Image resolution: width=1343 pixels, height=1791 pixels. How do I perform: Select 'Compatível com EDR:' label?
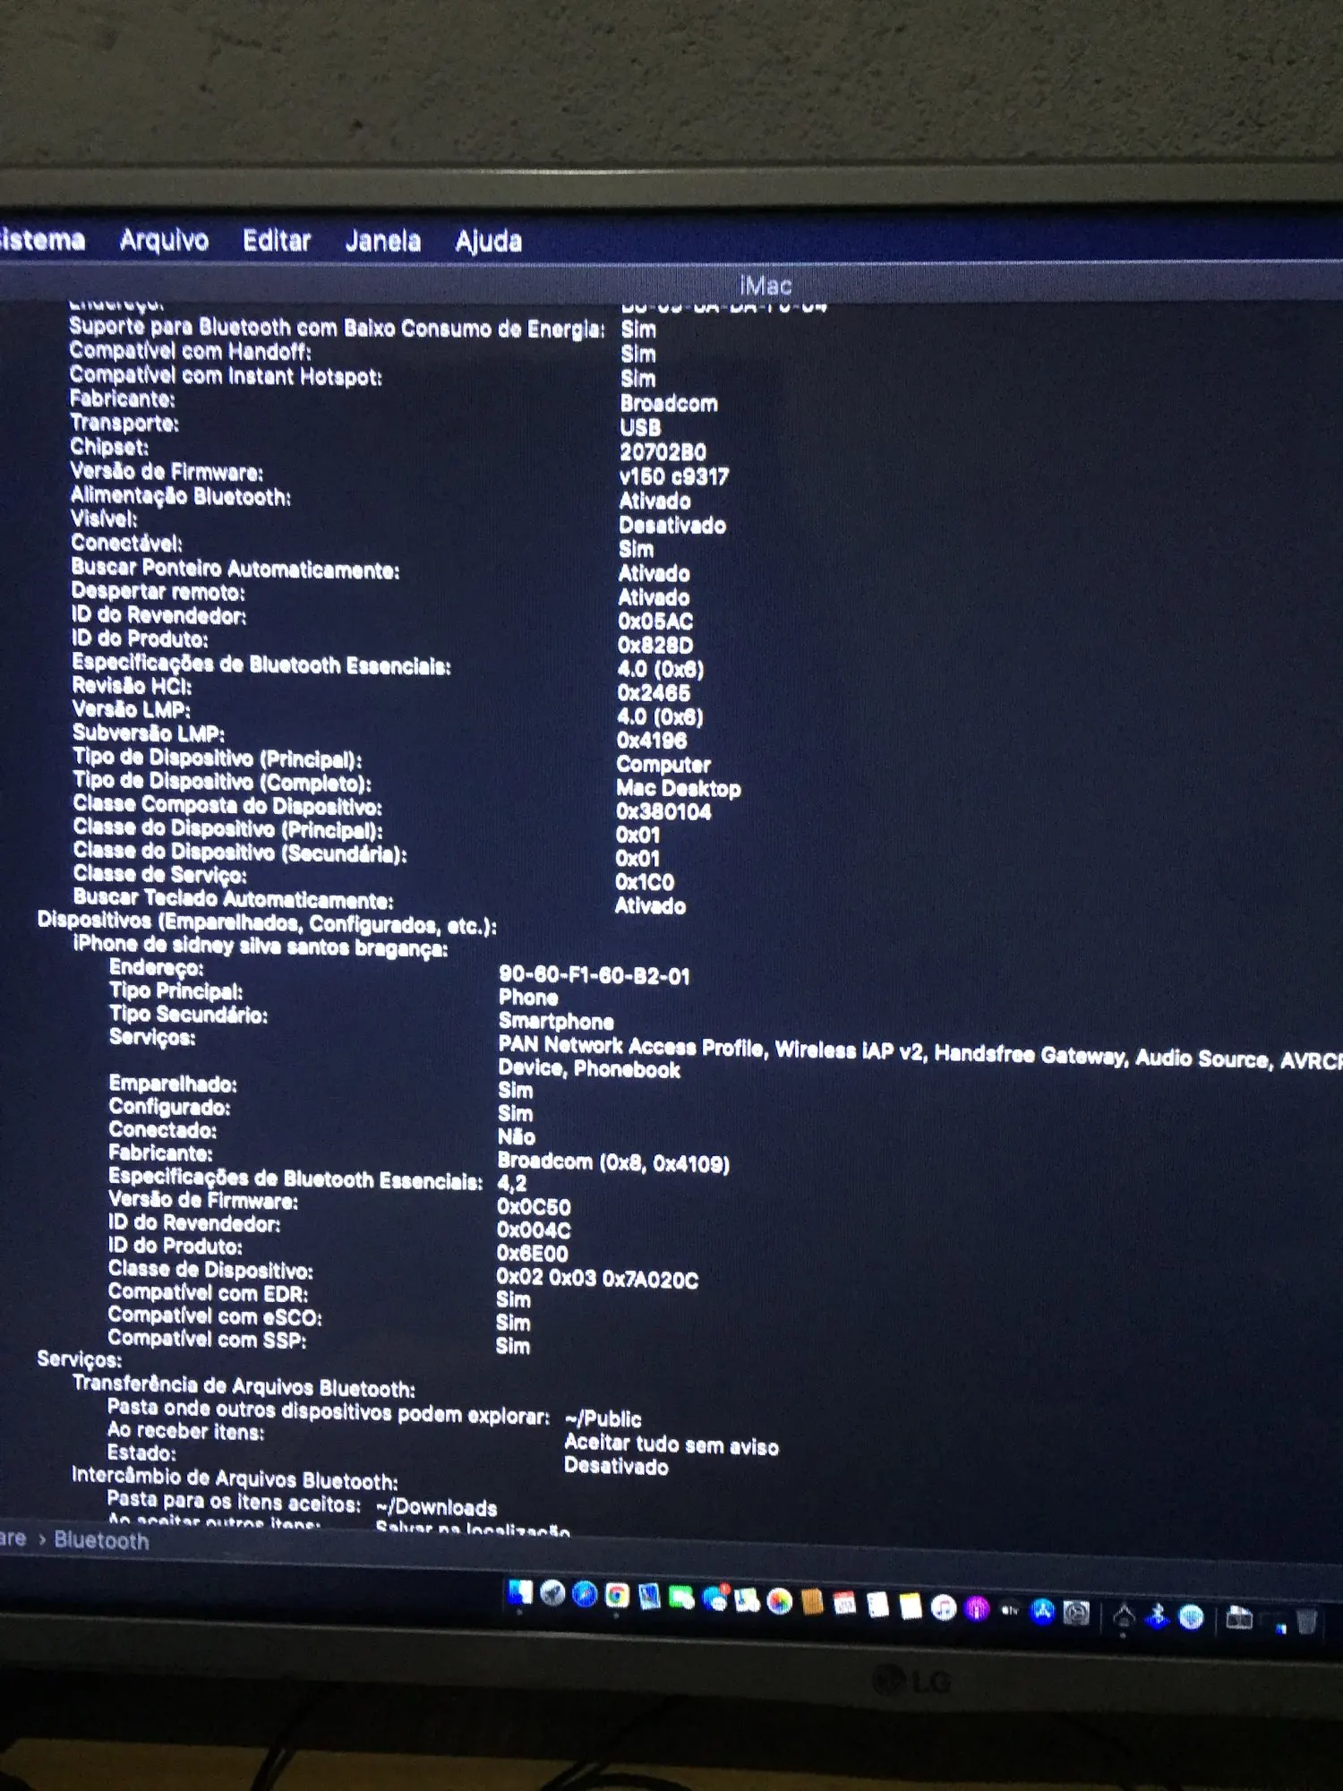(209, 1293)
